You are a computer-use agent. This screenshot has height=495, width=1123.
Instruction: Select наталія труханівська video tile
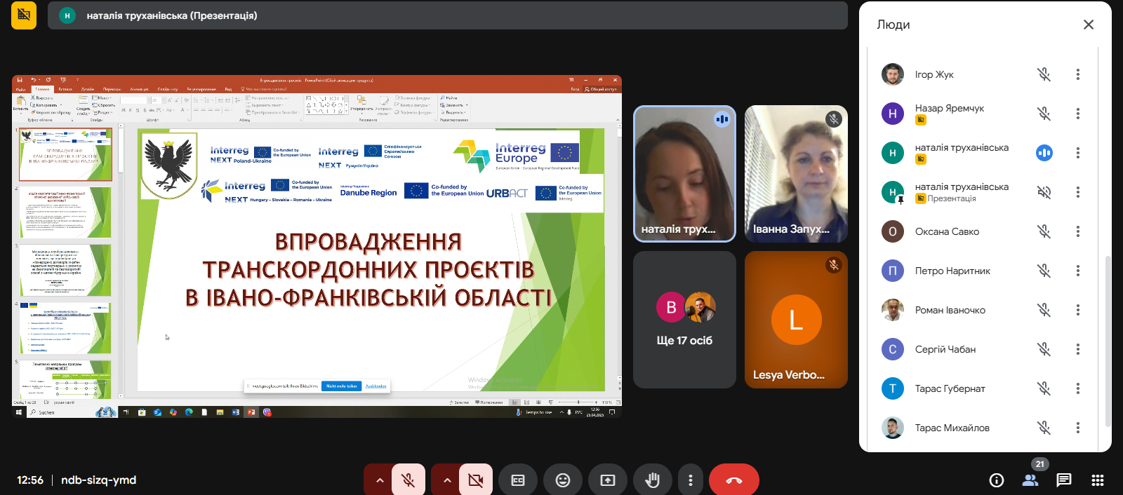click(684, 174)
